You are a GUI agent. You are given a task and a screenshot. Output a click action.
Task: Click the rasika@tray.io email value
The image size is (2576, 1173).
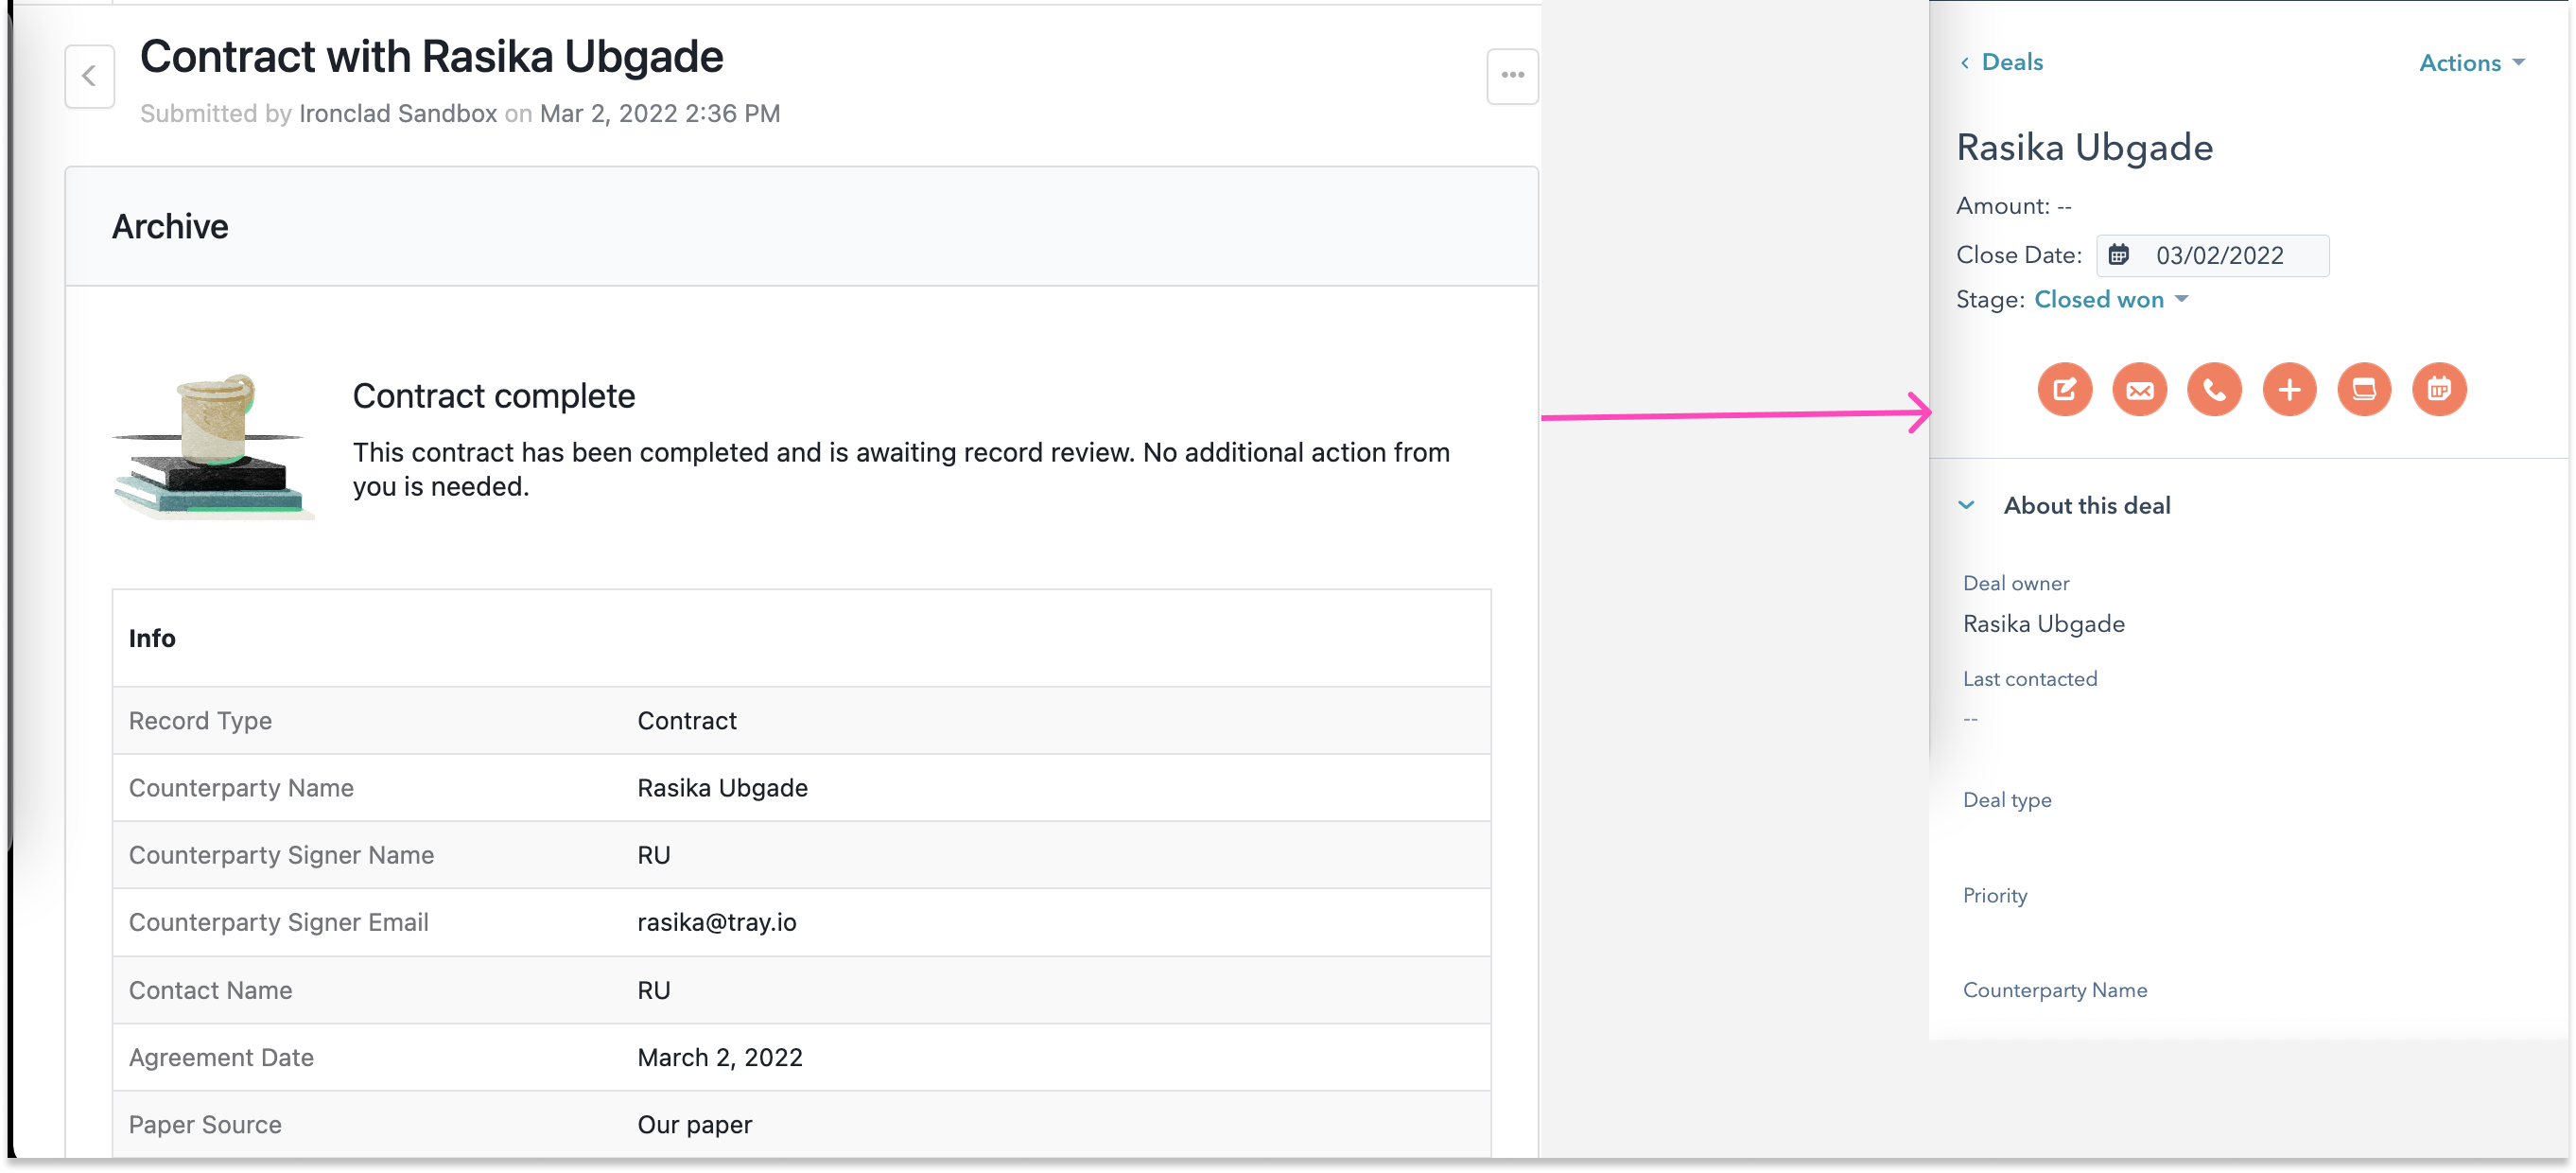(716, 922)
